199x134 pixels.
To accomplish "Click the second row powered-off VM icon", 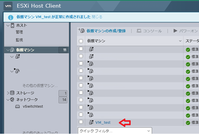I will point(91,56).
